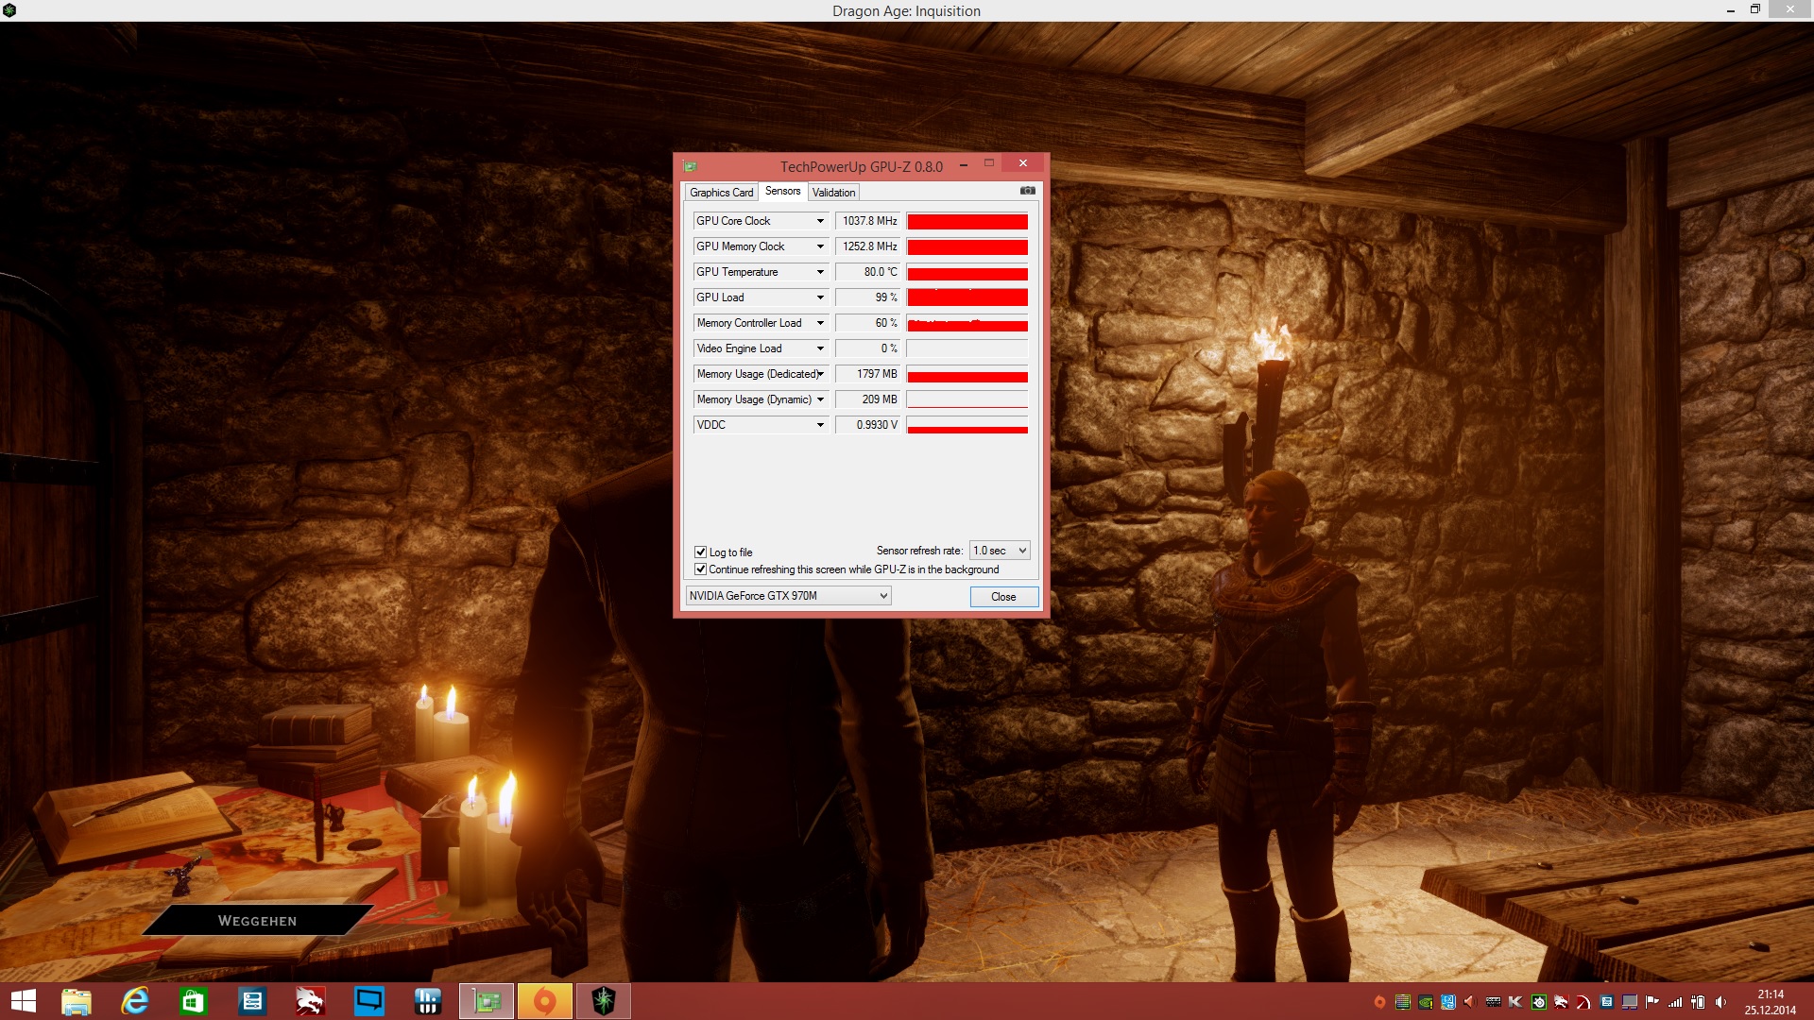
Task: Open the blue settings-sliders taskbar app
Action: click(252, 1001)
